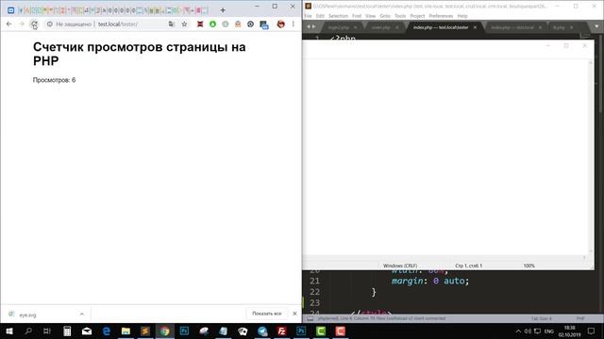The width and height of the screenshot is (604, 339).
Task: Reload the page in Chrome
Action: tap(34, 24)
